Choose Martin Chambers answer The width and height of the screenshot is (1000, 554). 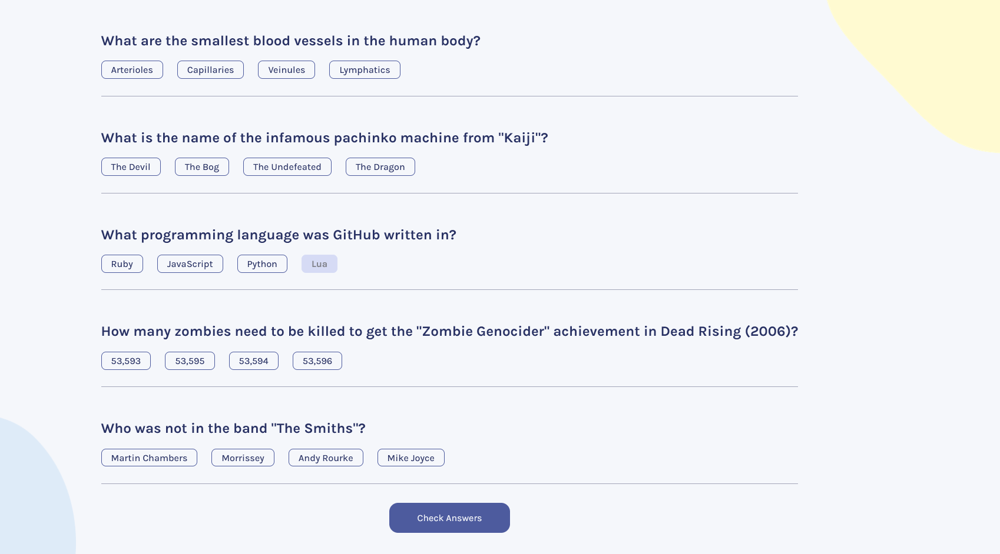point(149,458)
